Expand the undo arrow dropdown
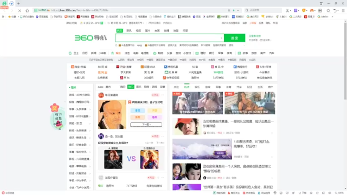Viewport: 347px width, 195px height. (338, 11)
